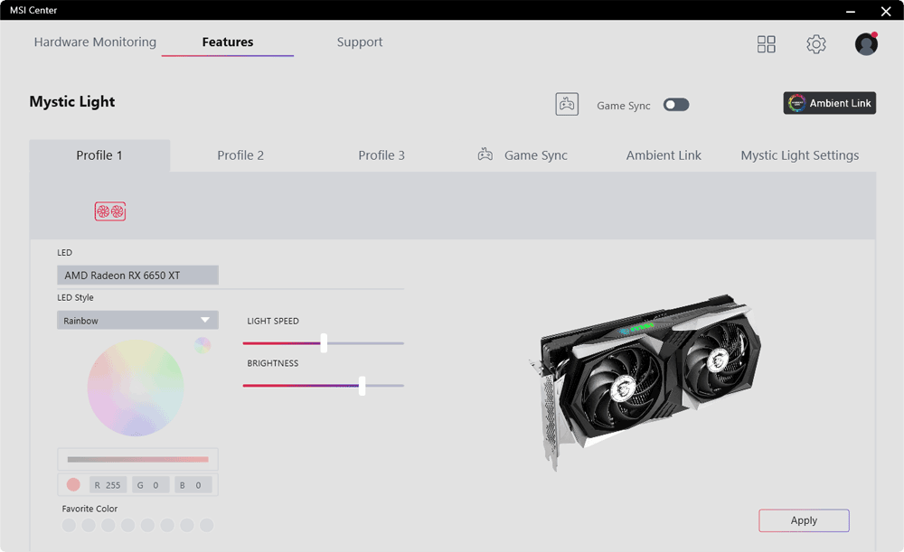Pick a color on the color wheel
This screenshot has height=552, width=904.
tap(136, 388)
